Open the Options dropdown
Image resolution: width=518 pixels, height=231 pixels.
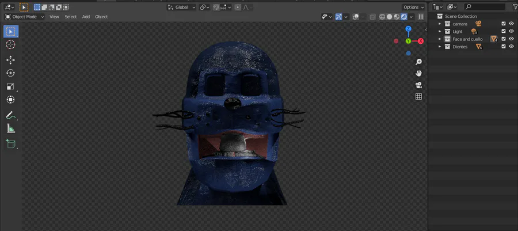(x=413, y=7)
